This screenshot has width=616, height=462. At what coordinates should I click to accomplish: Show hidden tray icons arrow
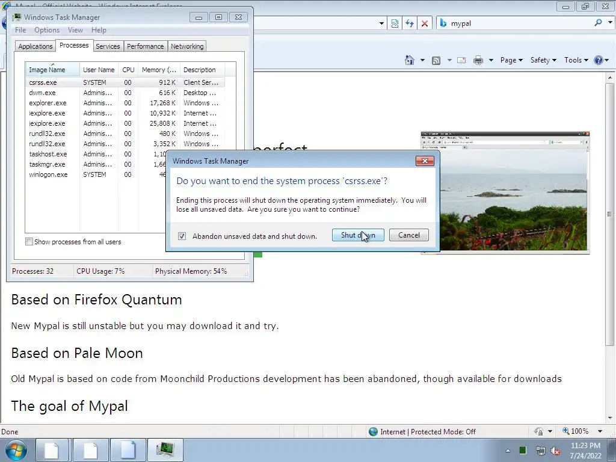coord(508,451)
